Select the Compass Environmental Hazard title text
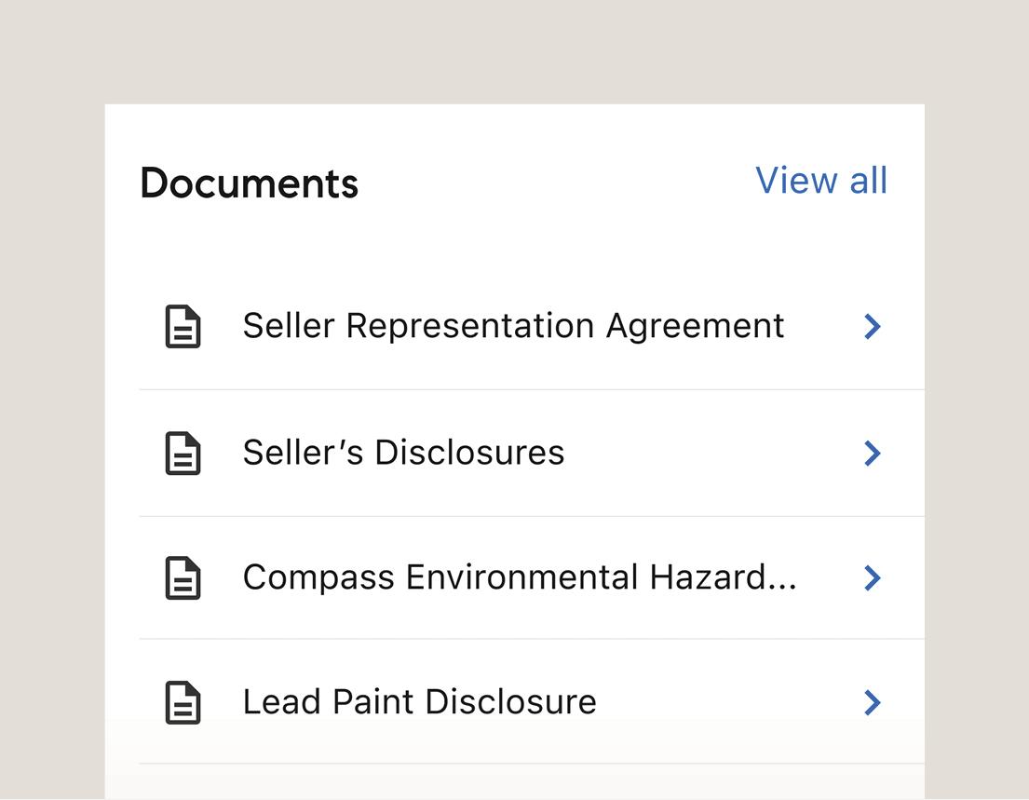This screenshot has height=800, width=1029. 503,577
